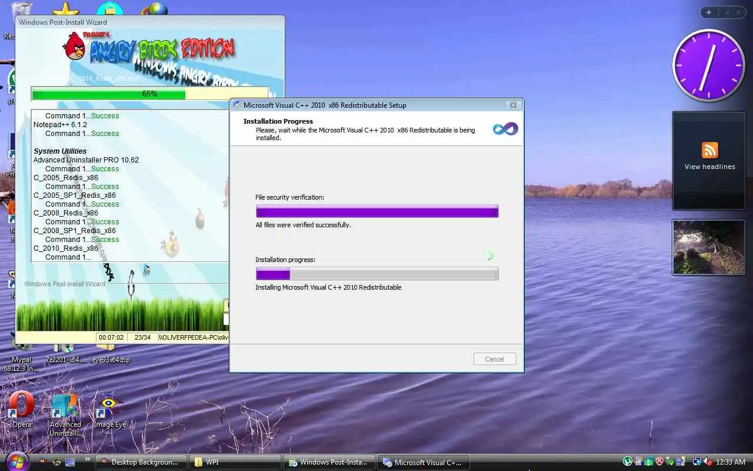Image resolution: width=753 pixels, height=471 pixels.
Task: Click the purple clock gadget
Action: (708, 65)
